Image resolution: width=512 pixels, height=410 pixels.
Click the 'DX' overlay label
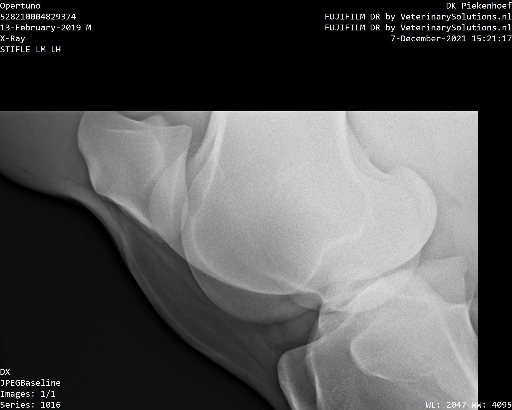5,372
